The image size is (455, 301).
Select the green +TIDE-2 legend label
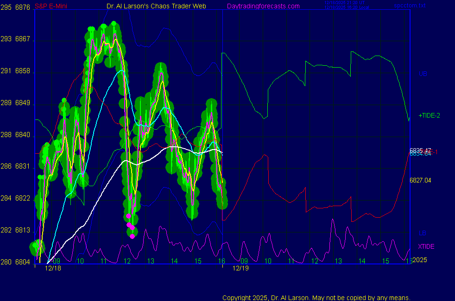[x=429, y=115]
